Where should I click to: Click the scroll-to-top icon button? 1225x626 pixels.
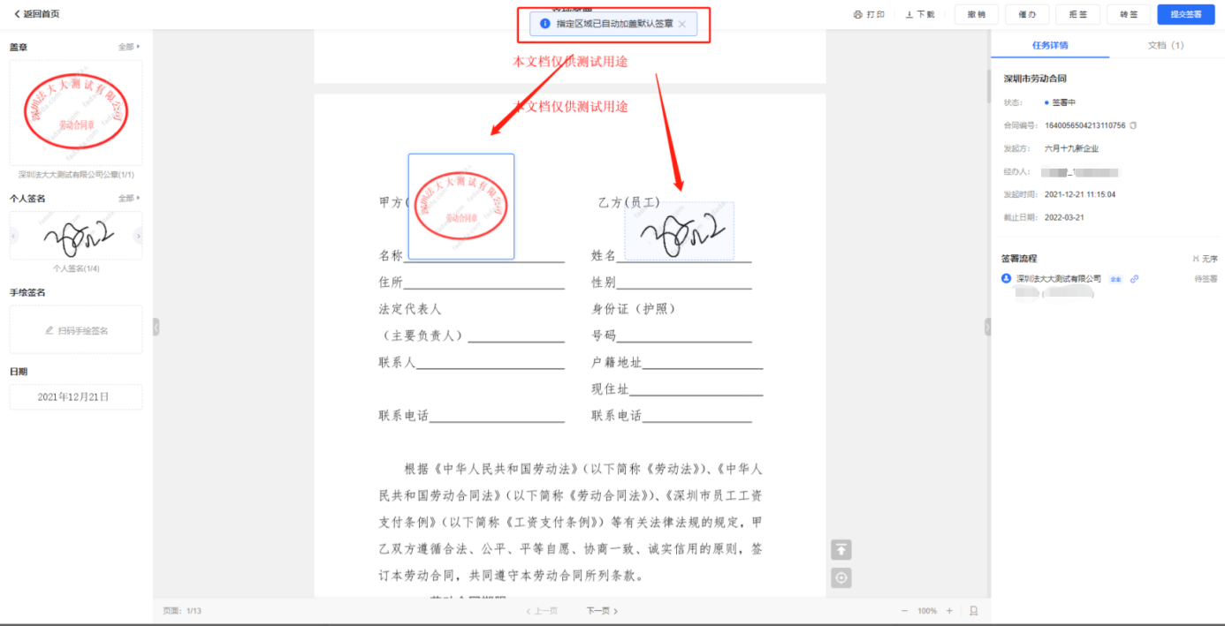tap(841, 549)
